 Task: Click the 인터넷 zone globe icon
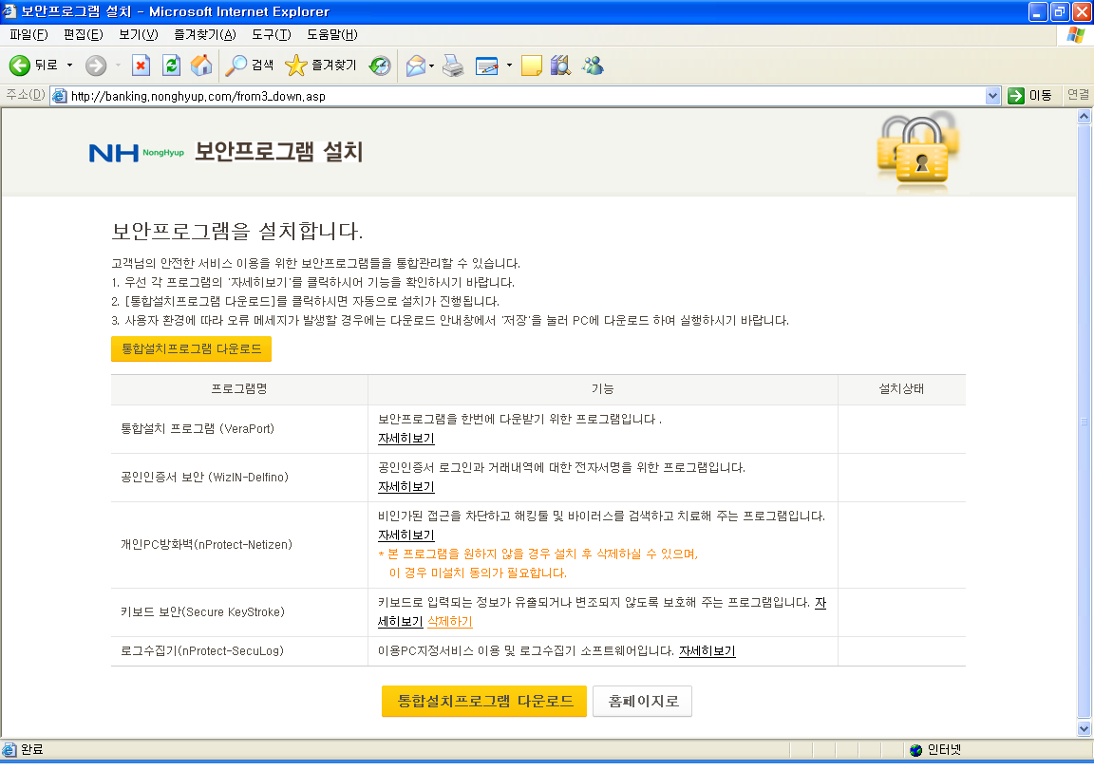(x=916, y=750)
